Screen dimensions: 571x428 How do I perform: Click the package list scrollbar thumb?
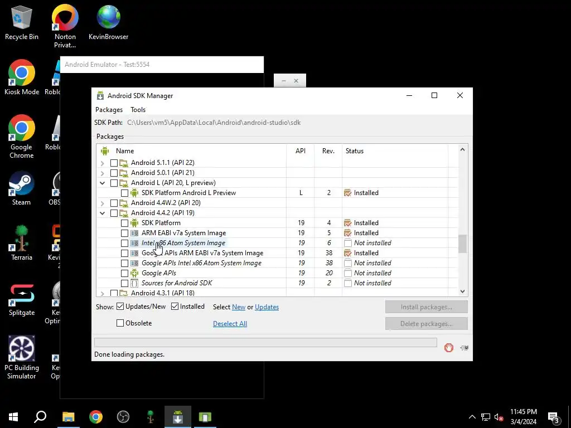[462, 244]
